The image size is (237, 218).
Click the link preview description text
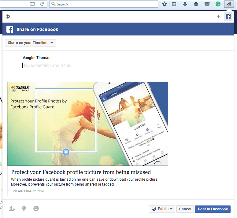pos(85,182)
